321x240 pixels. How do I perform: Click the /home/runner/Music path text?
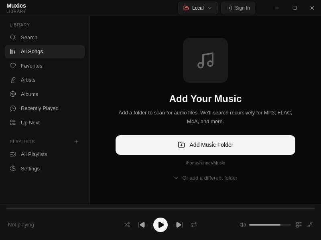[205, 163]
